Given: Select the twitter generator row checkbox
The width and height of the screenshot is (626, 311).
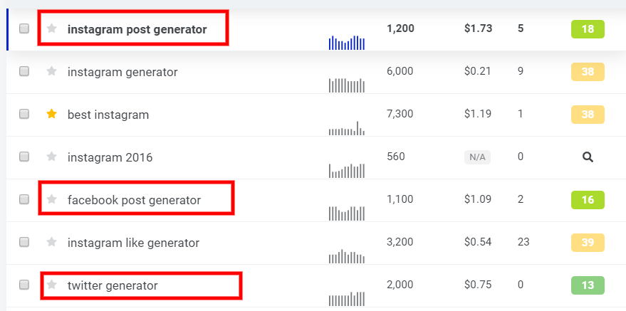Looking at the screenshot, I should [24, 285].
